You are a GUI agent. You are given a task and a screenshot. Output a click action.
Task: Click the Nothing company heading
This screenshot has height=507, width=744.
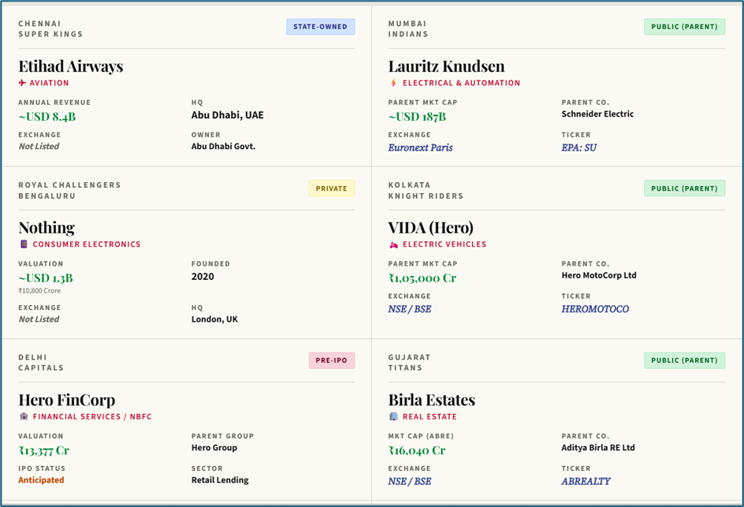click(x=46, y=228)
